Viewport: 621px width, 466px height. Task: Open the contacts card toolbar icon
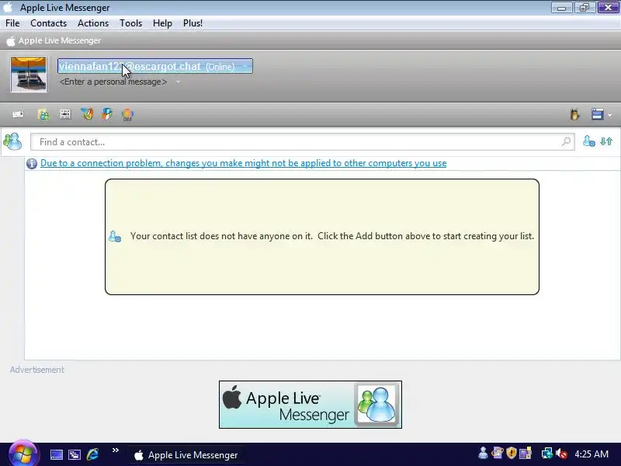click(43, 114)
